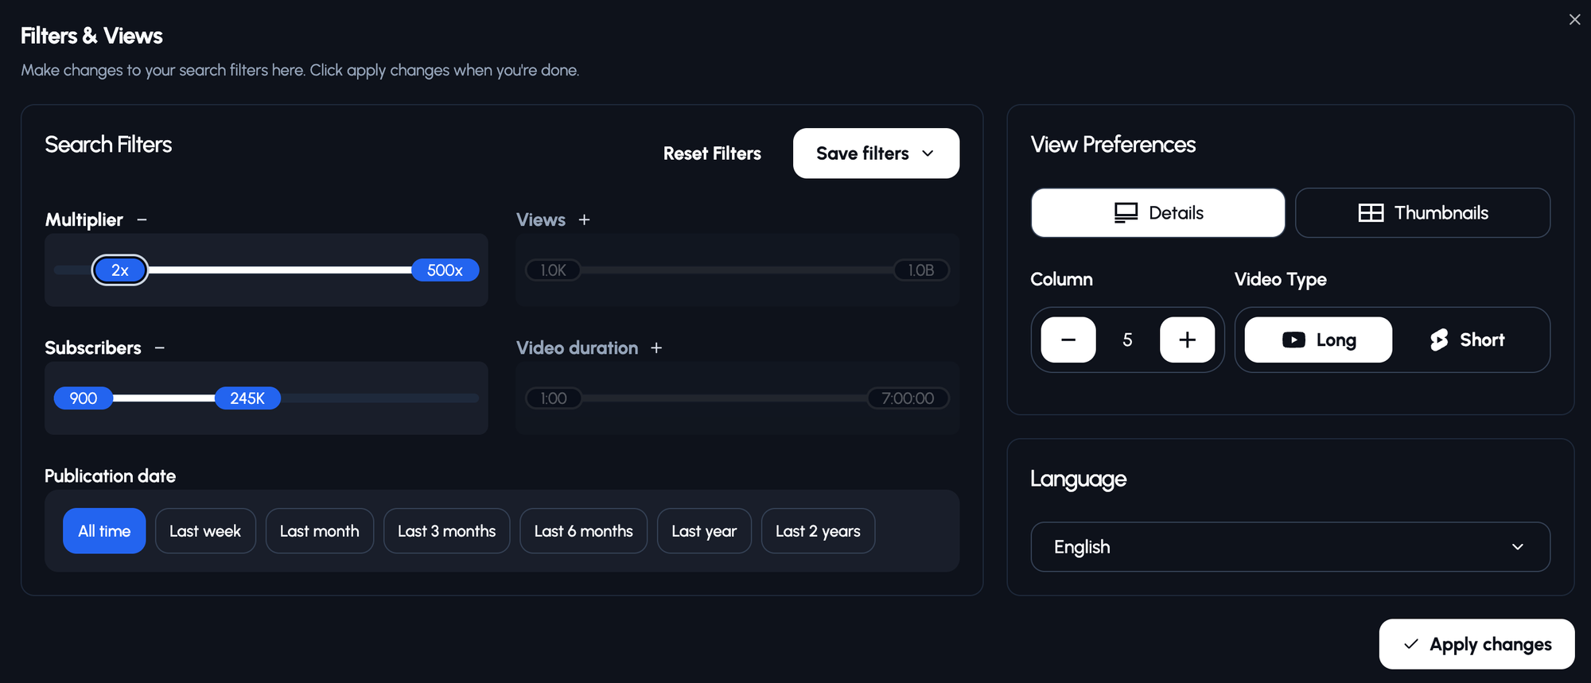1591x683 pixels.
Task: Select Last week publication date
Action: click(205, 531)
